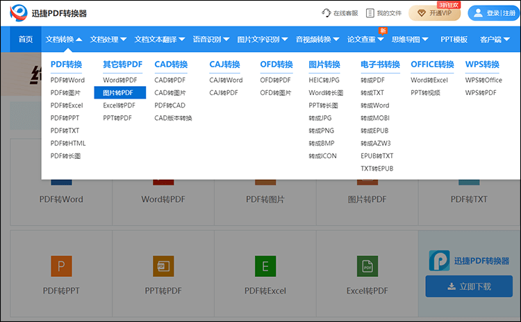521x322 pixels.
Task: Choose PPT转视频 under OFFICE转换
Action: coord(425,92)
